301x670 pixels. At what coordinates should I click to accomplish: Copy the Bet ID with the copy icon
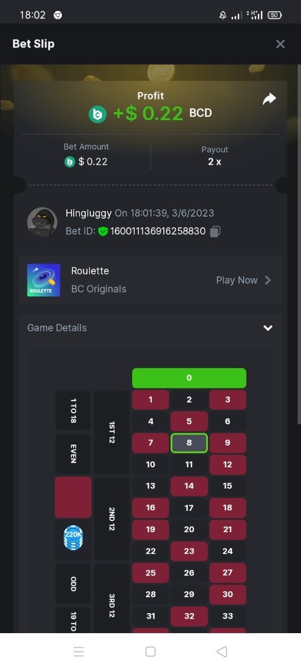click(215, 231)
